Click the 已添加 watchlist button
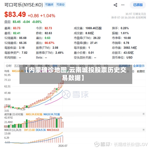152x149 pixels. click(138, 5)
